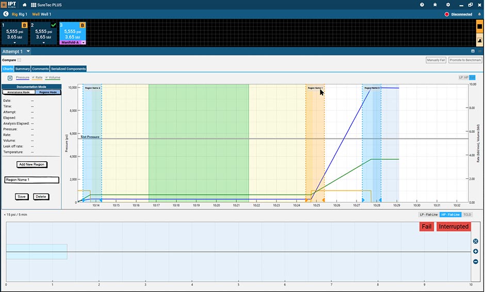Image resolution: width=485 pixels, height=292 pixels.
Task: Open the settings gear icon
Action: (x=448, y=5)
